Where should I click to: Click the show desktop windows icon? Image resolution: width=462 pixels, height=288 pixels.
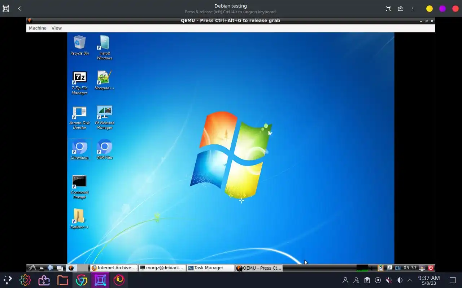[60, 268]
